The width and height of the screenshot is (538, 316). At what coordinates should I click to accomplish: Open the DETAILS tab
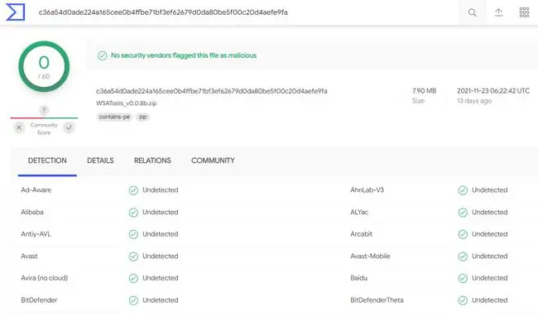(100, 160)
